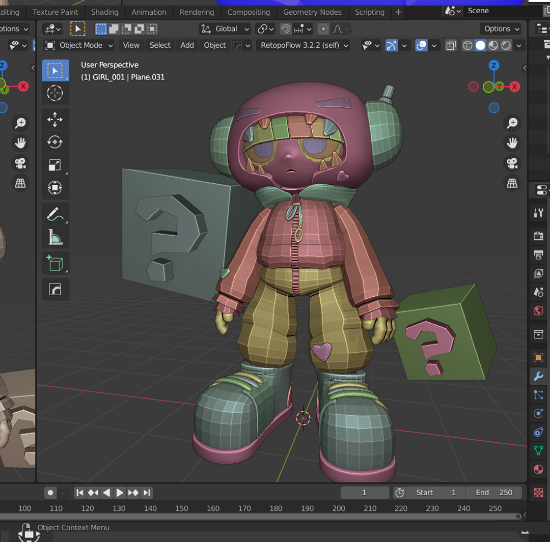550x542 pixels.
Task: Open the Object Data green triangle tab
Action: click(x=538, y=450)
